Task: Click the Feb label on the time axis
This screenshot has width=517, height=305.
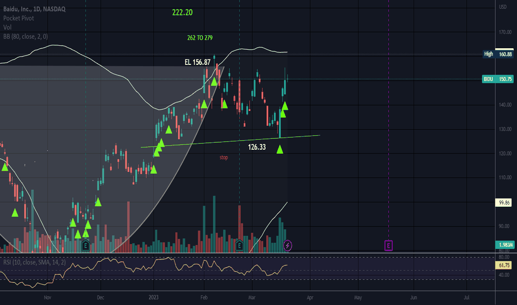Action: tap(204, 297)
